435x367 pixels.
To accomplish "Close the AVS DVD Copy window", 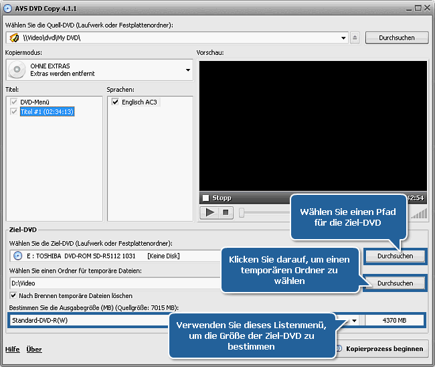I will [427, 8].
